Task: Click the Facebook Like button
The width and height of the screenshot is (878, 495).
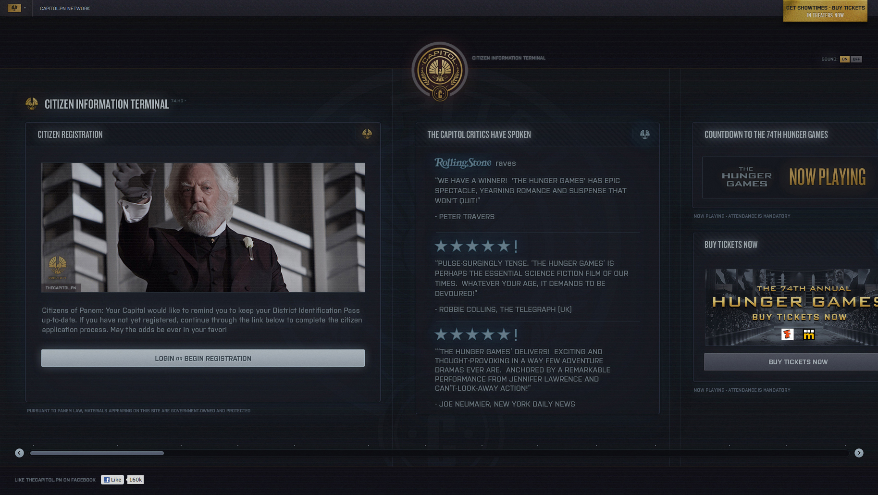Action: point(112,480)
